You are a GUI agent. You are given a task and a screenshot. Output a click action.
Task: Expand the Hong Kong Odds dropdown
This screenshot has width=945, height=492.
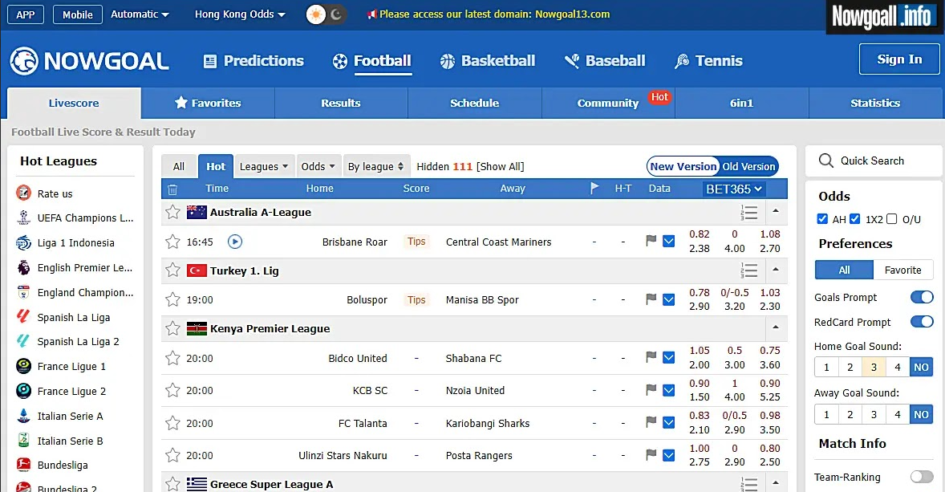click(240, 14)
